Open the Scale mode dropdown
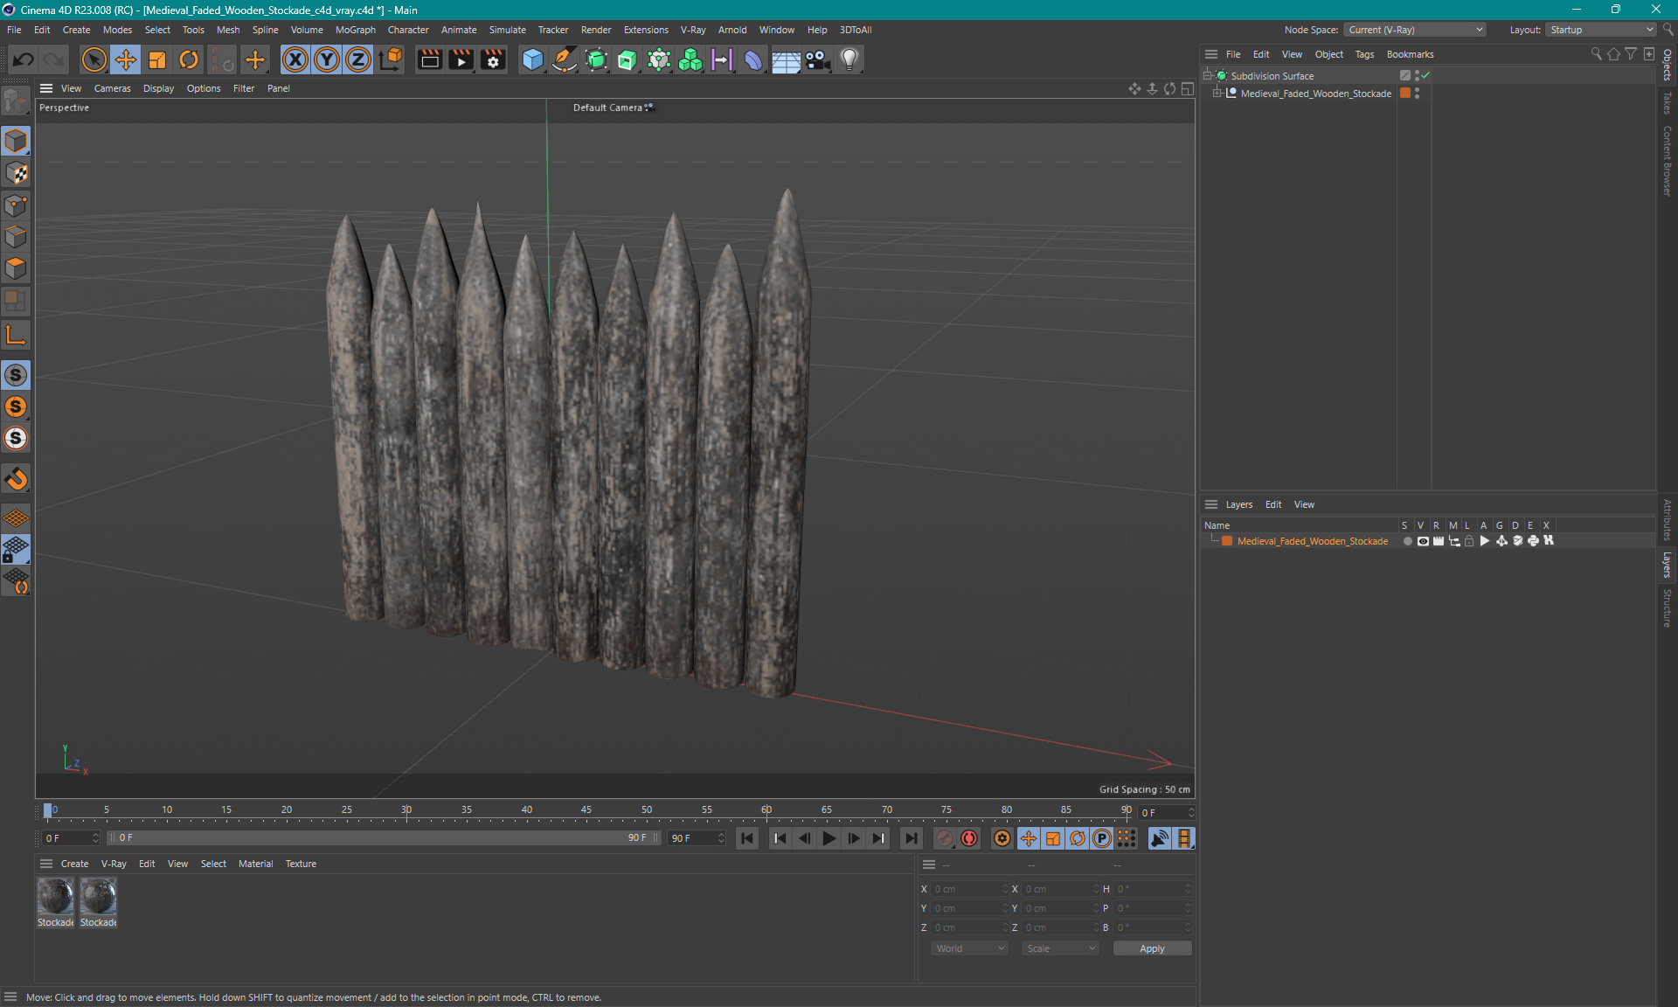 pos(1060,948)
